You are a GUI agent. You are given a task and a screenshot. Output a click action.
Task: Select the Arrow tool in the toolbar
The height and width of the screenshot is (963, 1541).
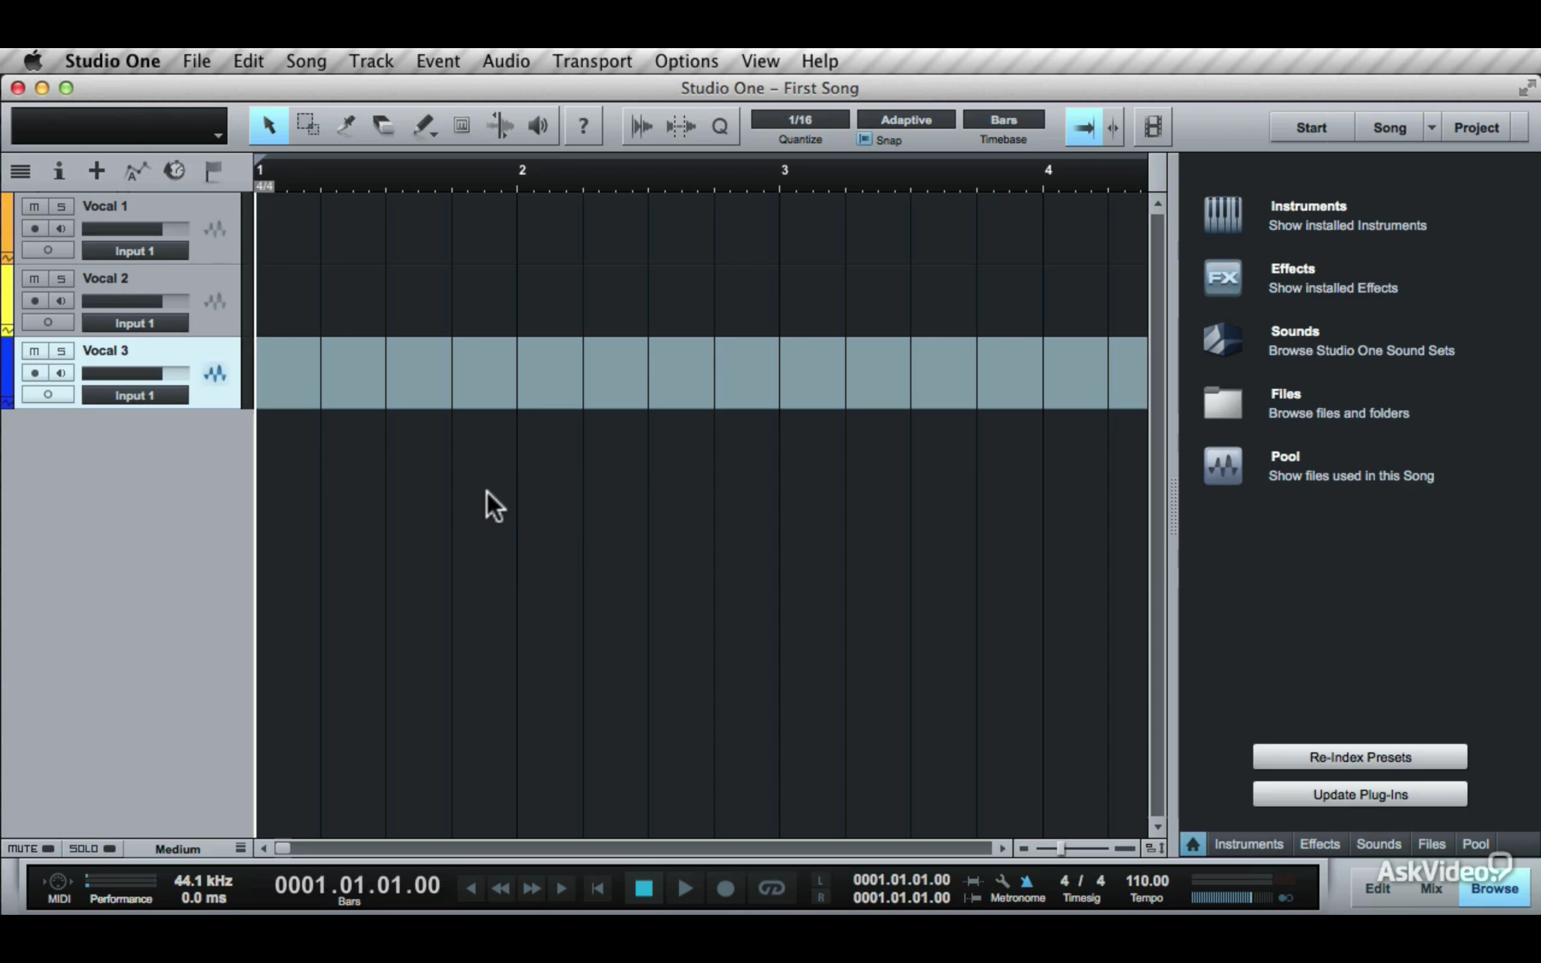pos(268,125)
